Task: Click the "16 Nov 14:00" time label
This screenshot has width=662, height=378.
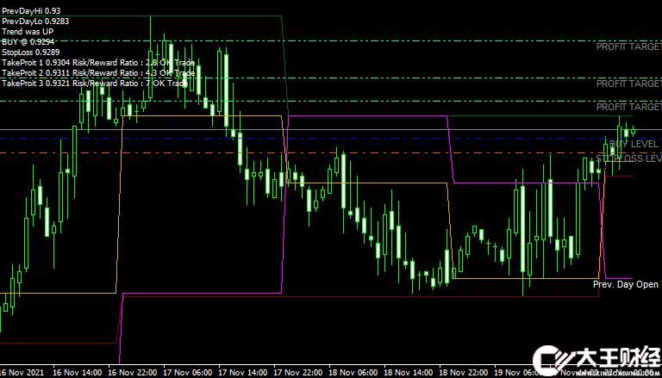Action: [x=77, y=373]
